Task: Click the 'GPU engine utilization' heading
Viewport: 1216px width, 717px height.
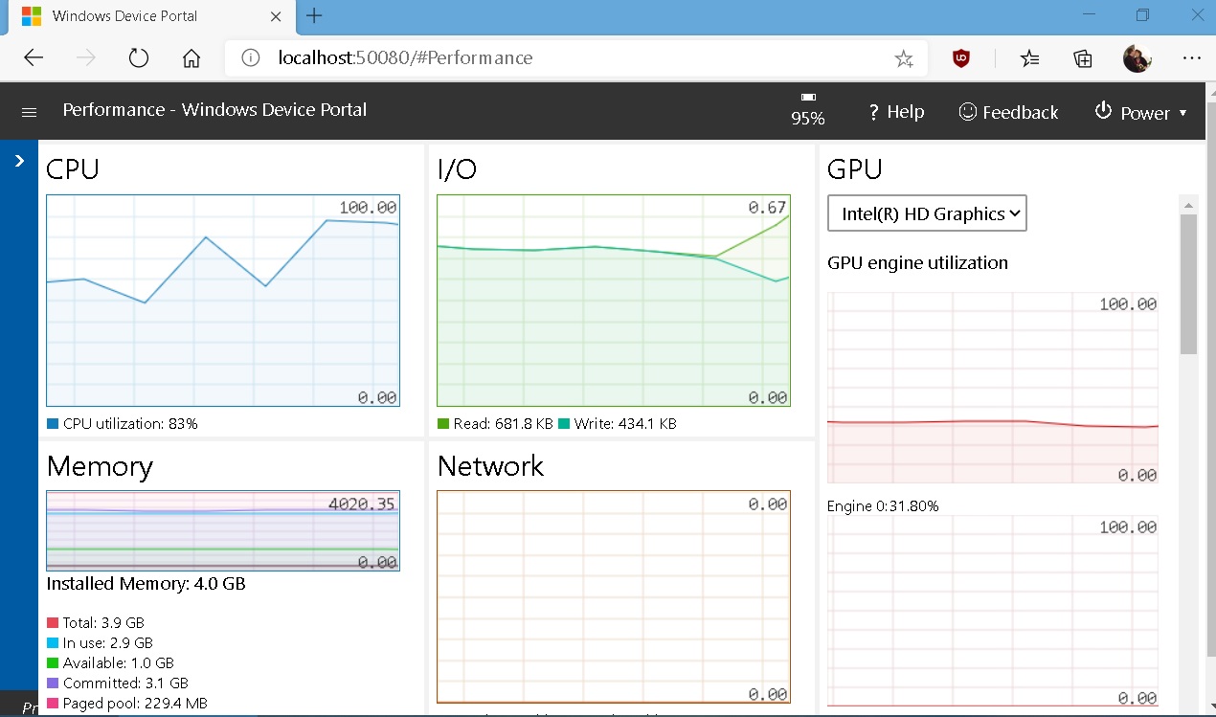Action: (917, 262)
